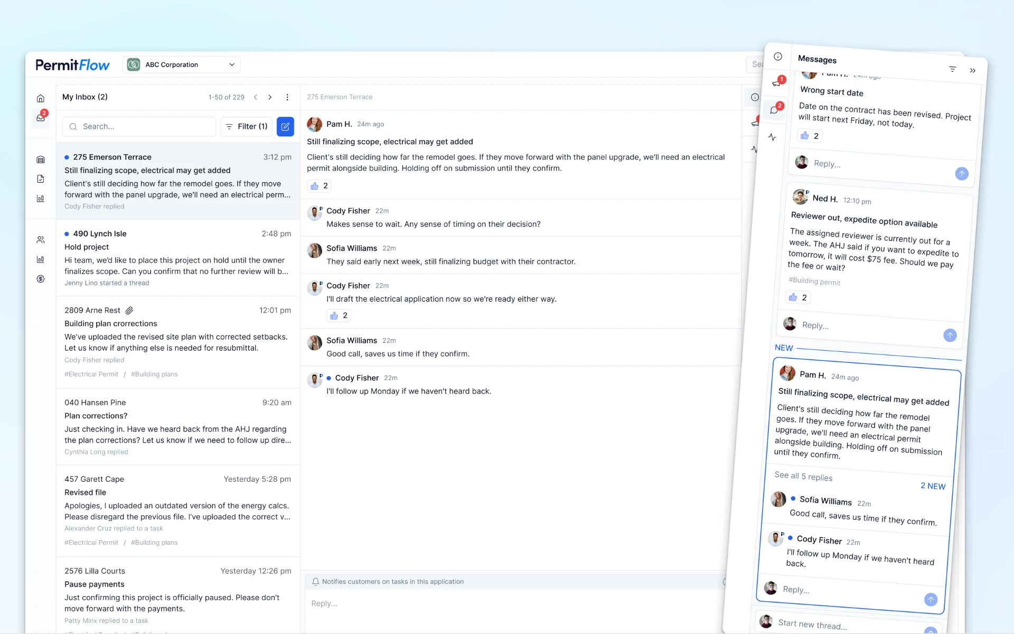Viewport: 1014px width, 634px height.
Task: Open the Inbox icon with badge 2
Action: coord(41,117)
